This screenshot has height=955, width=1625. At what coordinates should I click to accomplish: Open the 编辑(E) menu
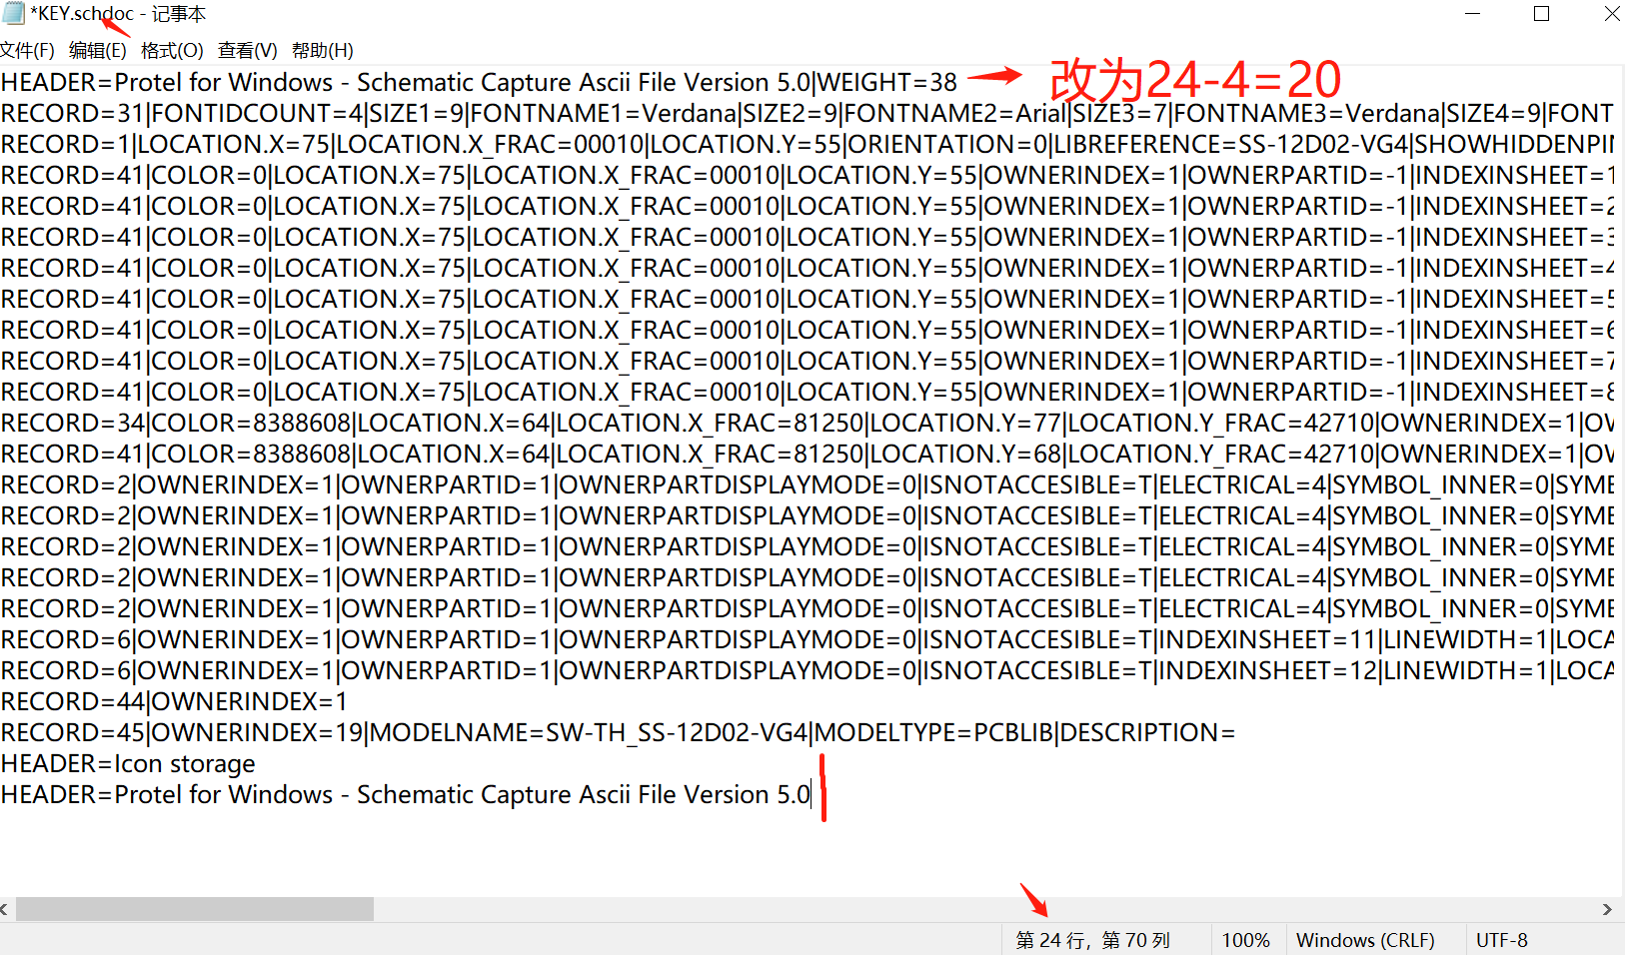click(x=99, y=50)
